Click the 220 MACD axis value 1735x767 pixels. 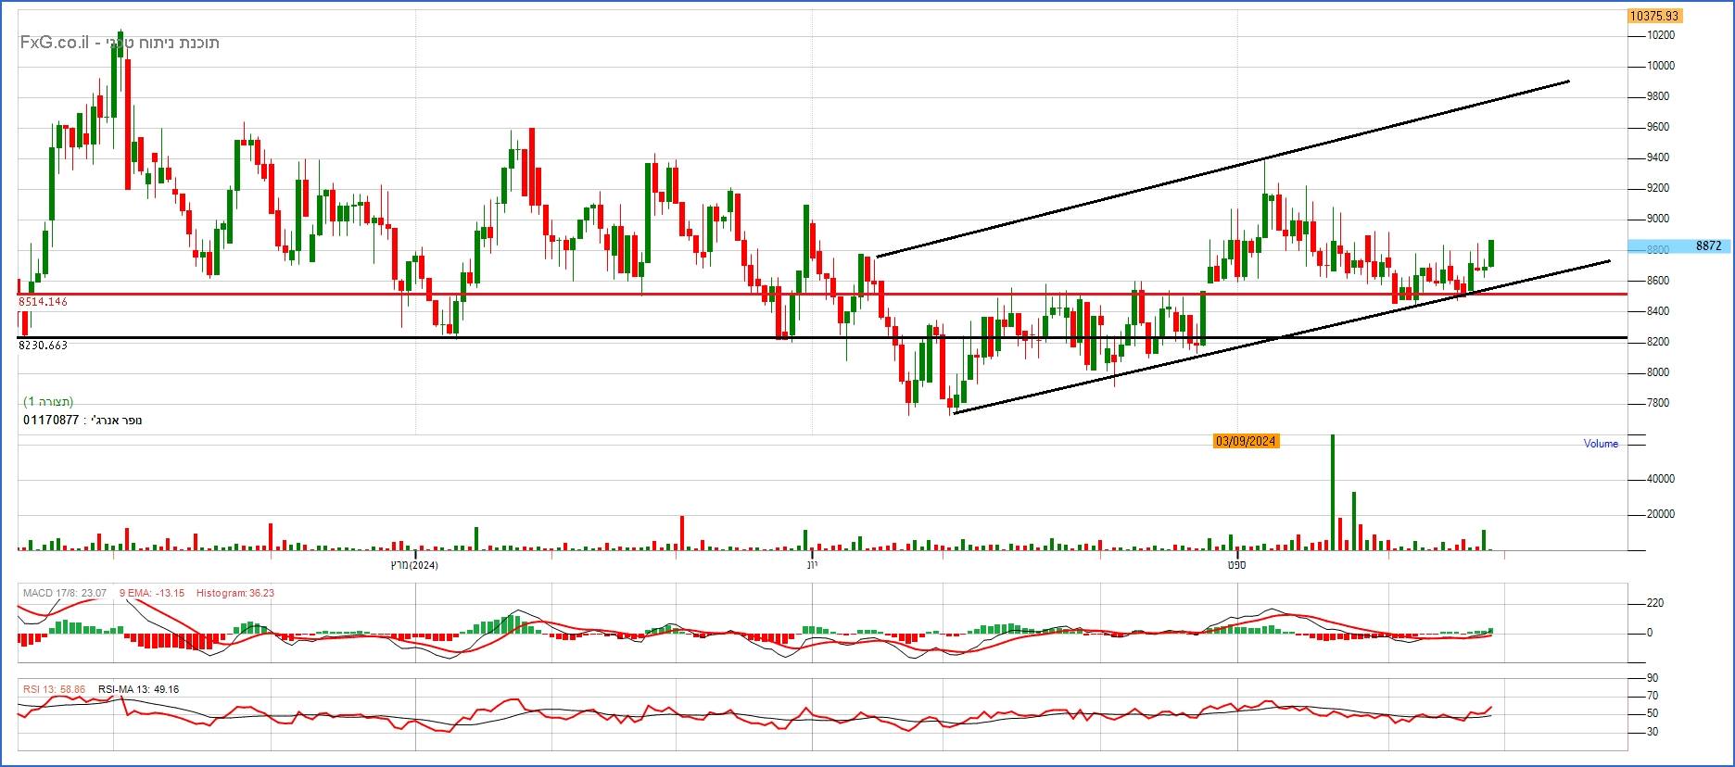click(x=1654, y=603)
